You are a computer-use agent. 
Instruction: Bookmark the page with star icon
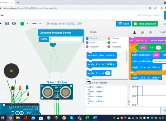155,8
